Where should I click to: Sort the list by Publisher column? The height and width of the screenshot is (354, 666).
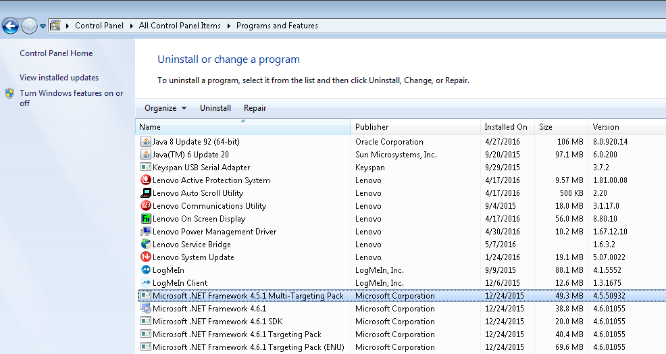point(416,126)
